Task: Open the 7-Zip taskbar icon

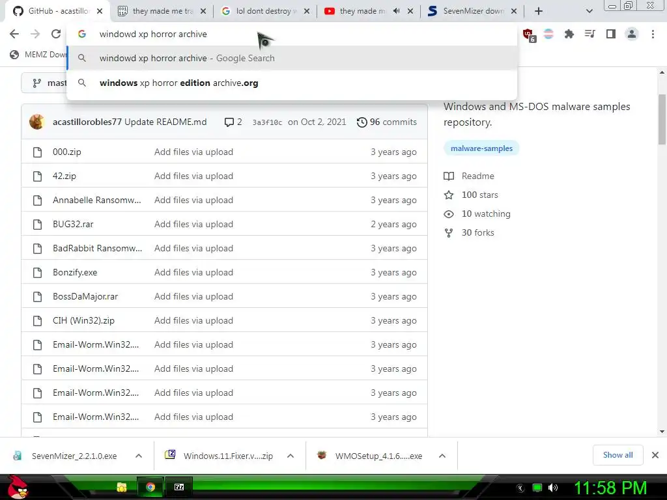Action: click(179, 487)
